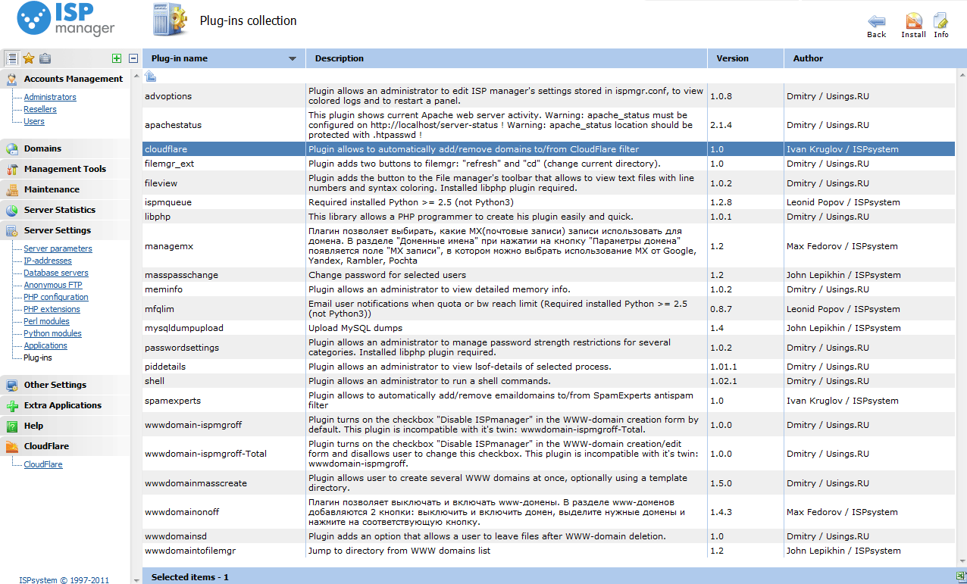The width and height of the screenshot is (967, 584).
Task: Sort the list by Version column header
Action: point(732,58)
